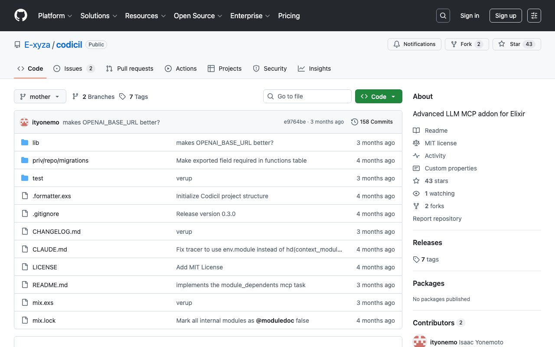Image resolution: width=555 pixels, height=347 pixels.
Task: Click the lib folder icon
Action: pos(24,142)
